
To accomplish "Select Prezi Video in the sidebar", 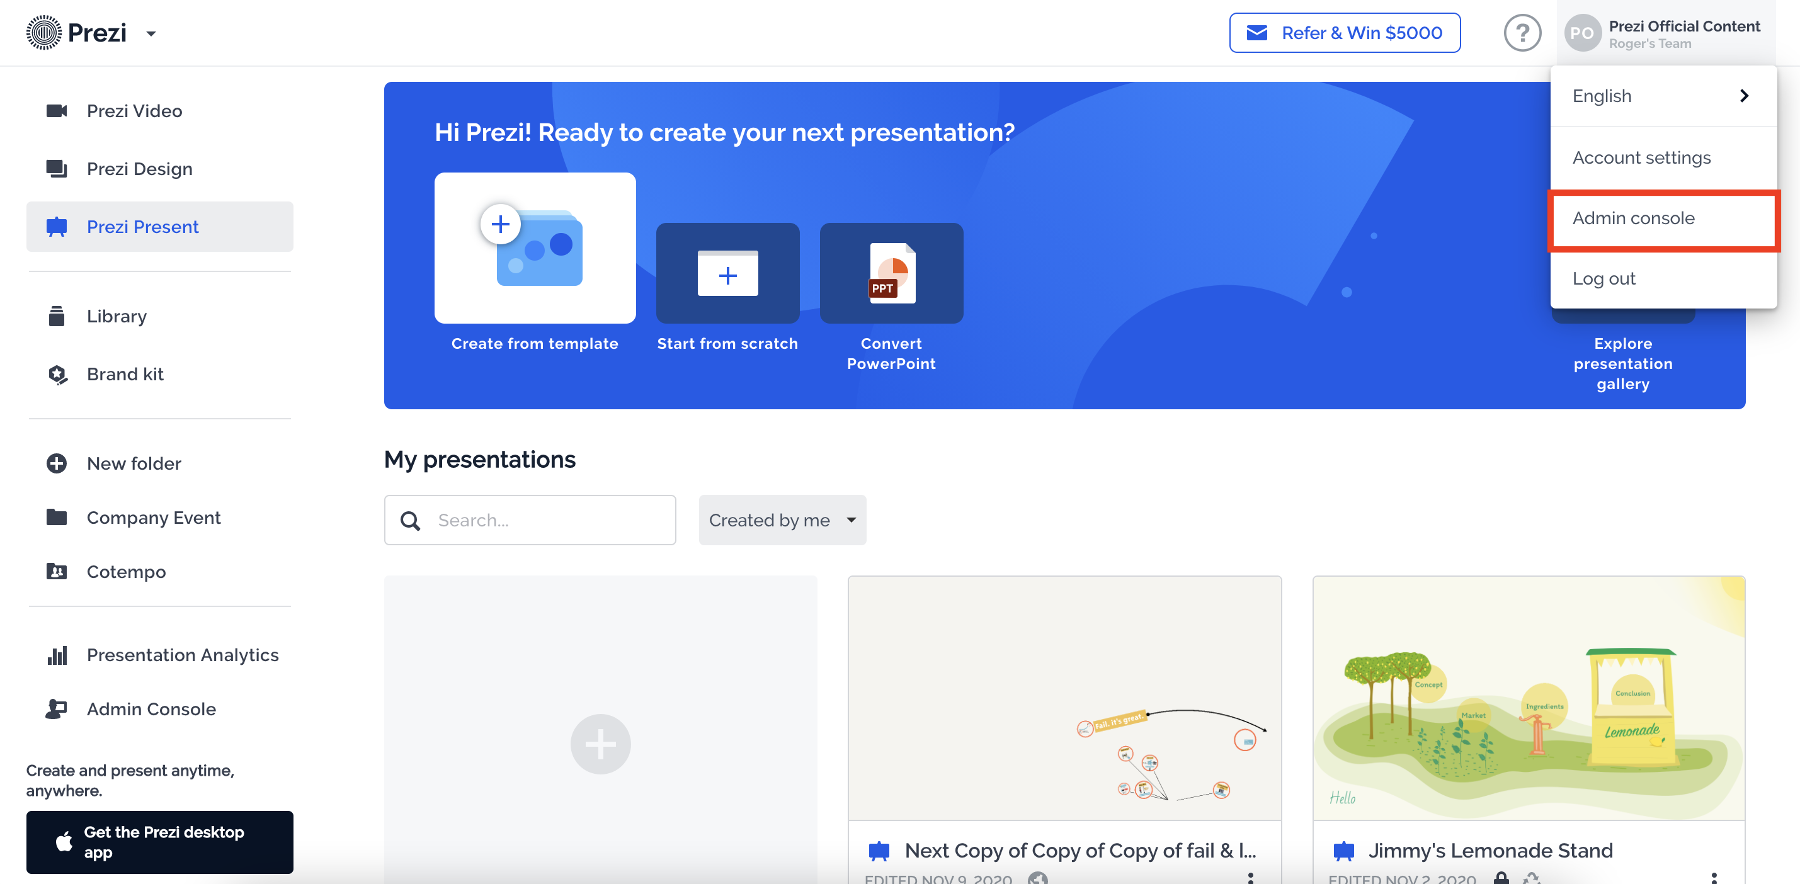I will [x=134, y=110].
